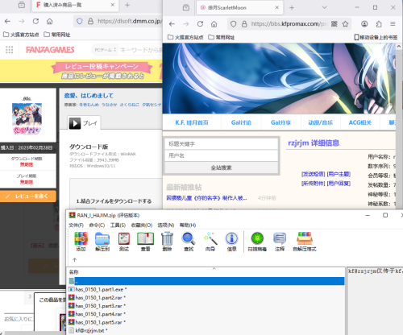This screenshot has height=335, width=403.
Task: Open the 收藏夹(O) menu in WinRAR
Action: tap(142, 225)
